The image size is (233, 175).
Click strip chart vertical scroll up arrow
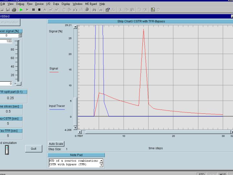click(x=75, y=27)
